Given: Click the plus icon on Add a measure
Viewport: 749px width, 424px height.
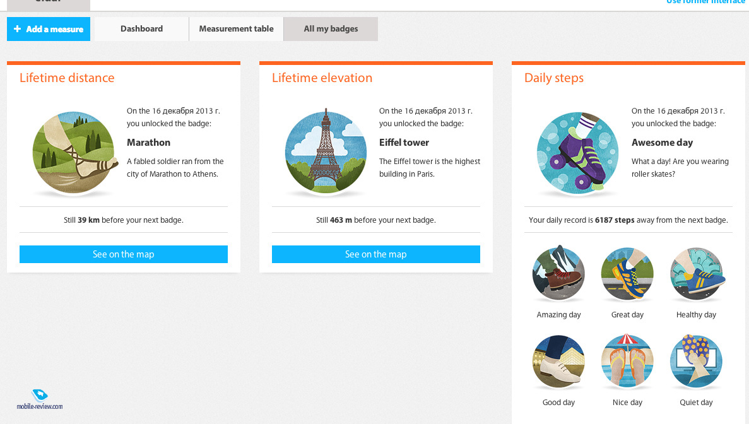Looking at the screenshot, I should coord(17,28).
